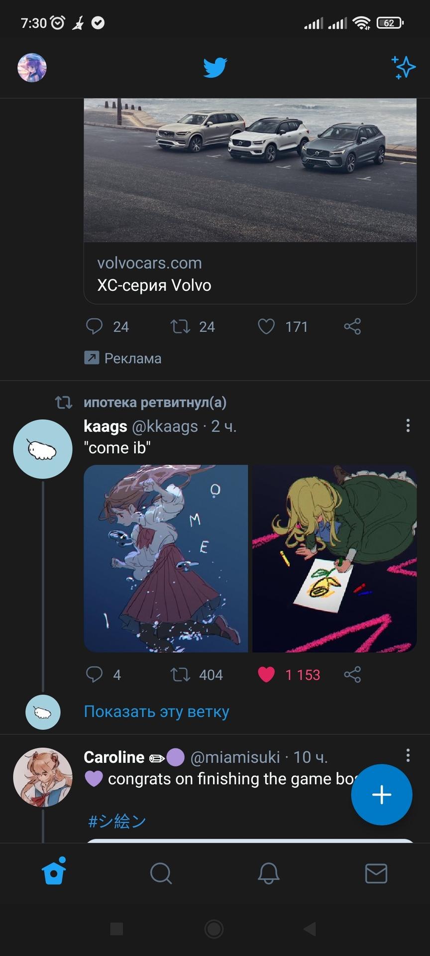Tap the Twitter bird logo
Image resolution: width=430 pixels, height=956 pixels.
tap(215, 68)
